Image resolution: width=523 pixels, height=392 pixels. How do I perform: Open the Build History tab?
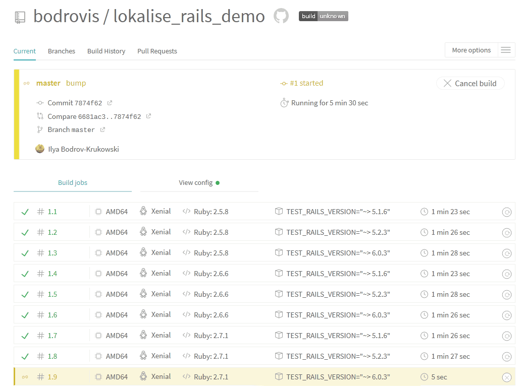106,51
